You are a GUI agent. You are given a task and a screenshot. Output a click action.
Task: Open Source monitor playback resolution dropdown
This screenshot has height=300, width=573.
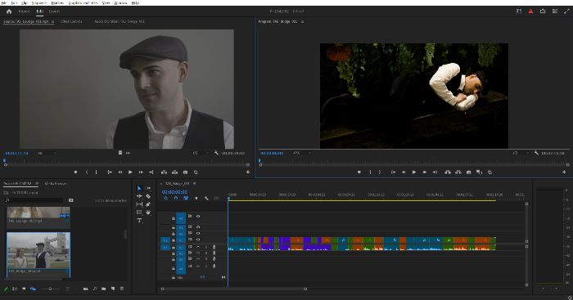(x=201, y=153)
